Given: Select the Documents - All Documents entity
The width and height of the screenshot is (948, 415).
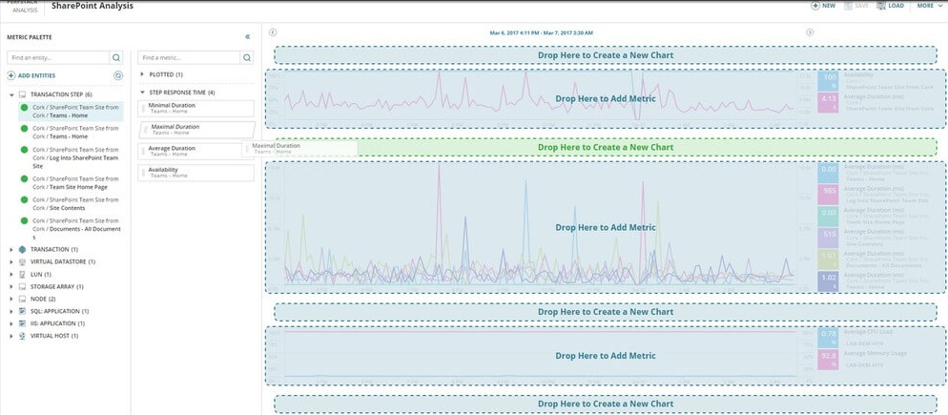Looking at the screenshot, I should (x=71, y=229).
